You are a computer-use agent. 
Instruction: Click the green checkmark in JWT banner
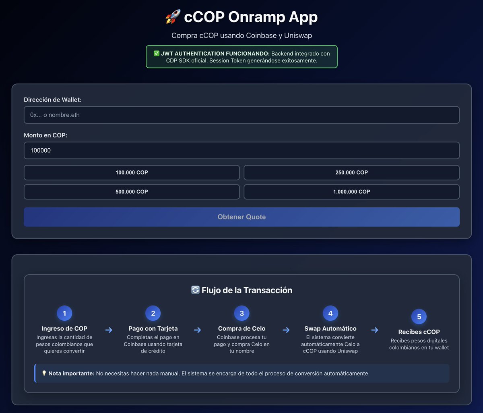coord(157,54)
